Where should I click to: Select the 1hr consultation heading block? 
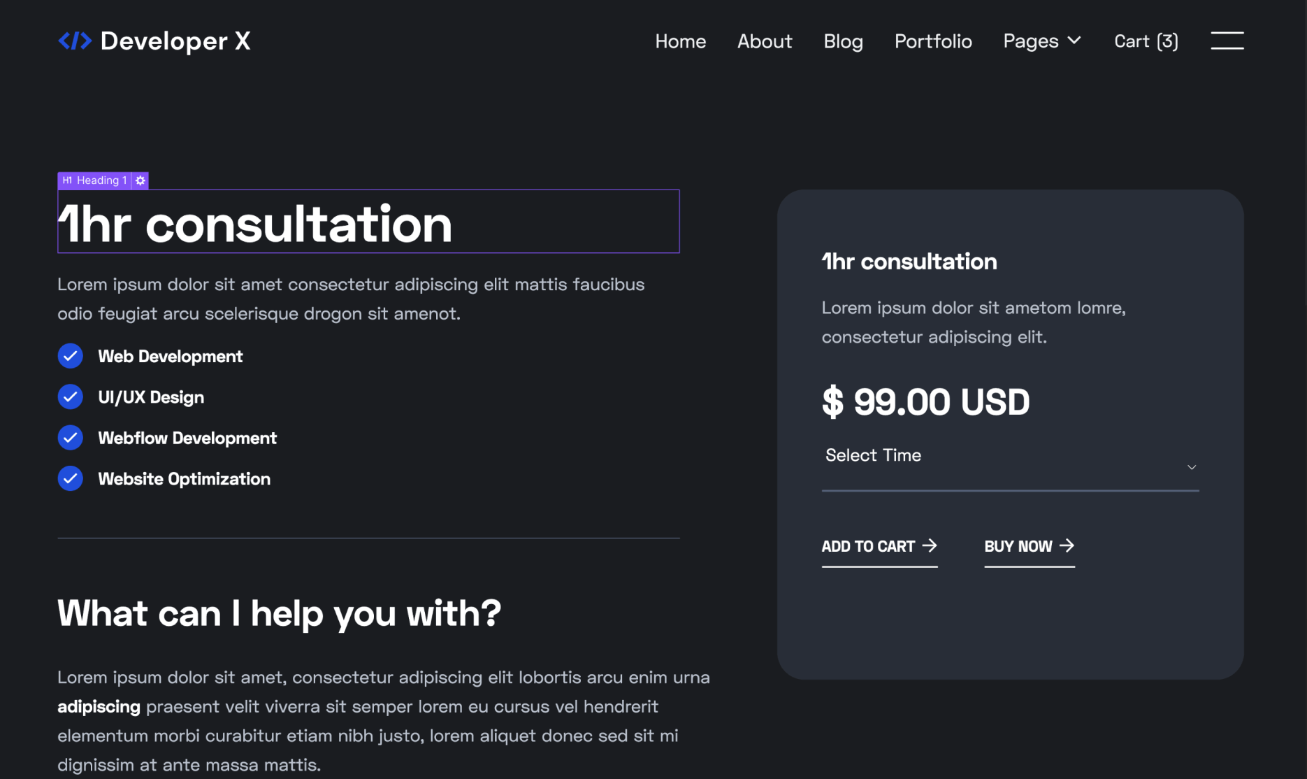[x=256, y=222]
